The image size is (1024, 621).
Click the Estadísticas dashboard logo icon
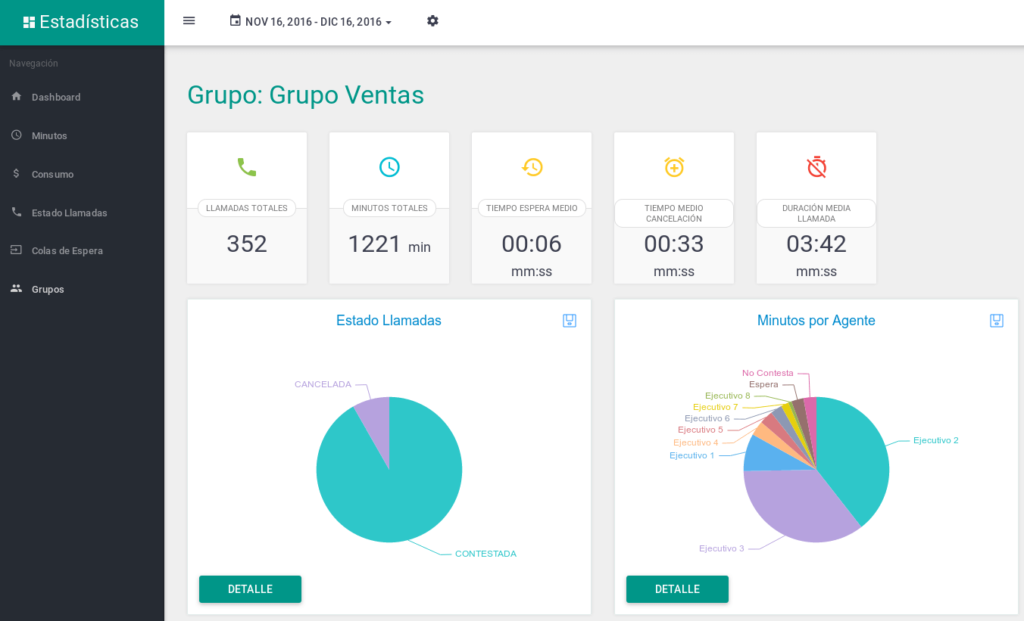tap(30, 22)
